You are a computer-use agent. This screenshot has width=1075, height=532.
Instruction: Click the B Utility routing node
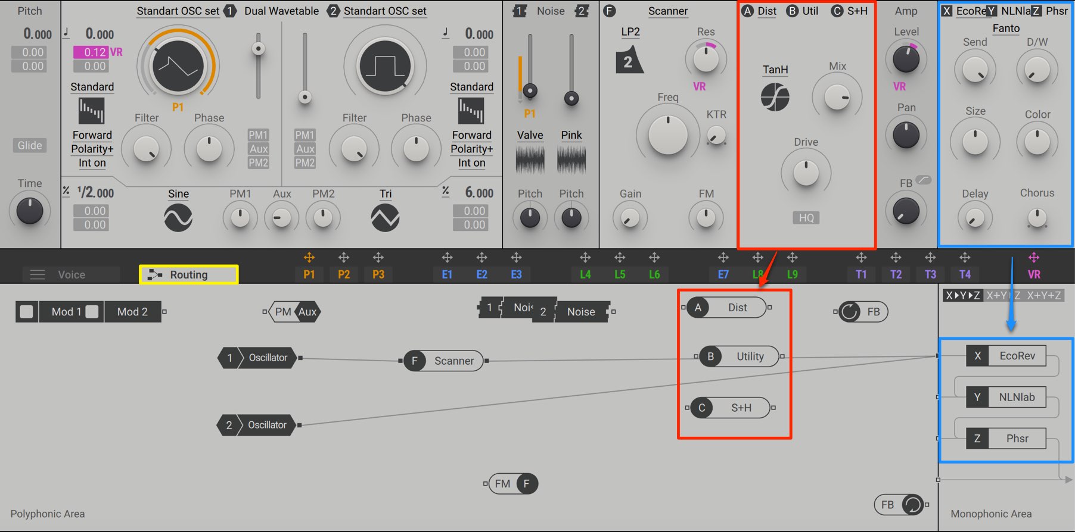[739, 356]
